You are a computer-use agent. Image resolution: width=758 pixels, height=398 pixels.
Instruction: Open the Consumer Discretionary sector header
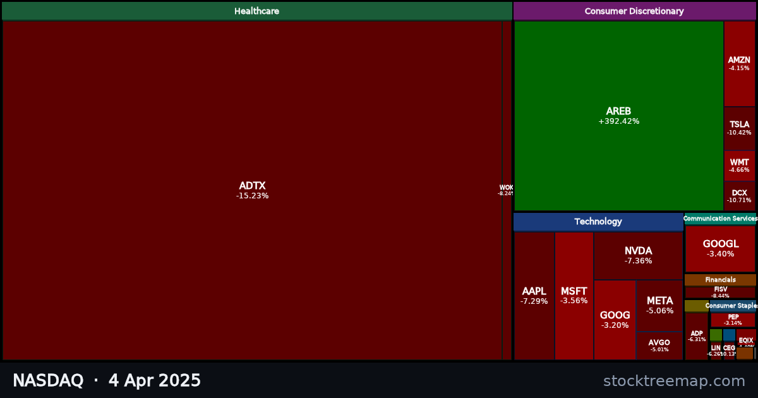click(x=634, y=11)
